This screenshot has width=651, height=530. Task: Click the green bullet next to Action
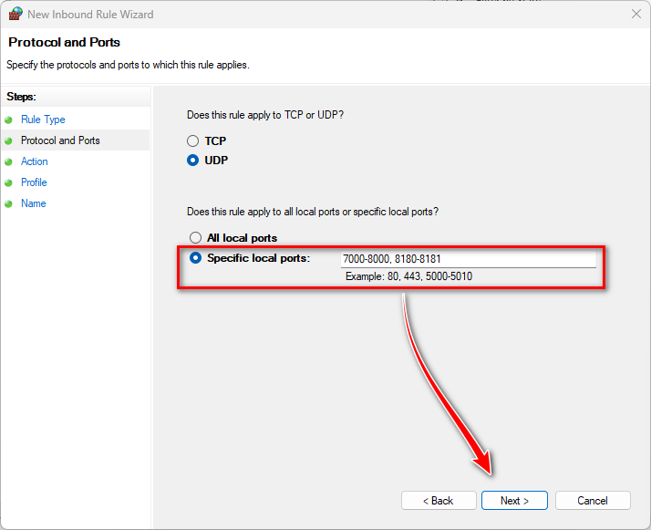(x=9, y=161)
